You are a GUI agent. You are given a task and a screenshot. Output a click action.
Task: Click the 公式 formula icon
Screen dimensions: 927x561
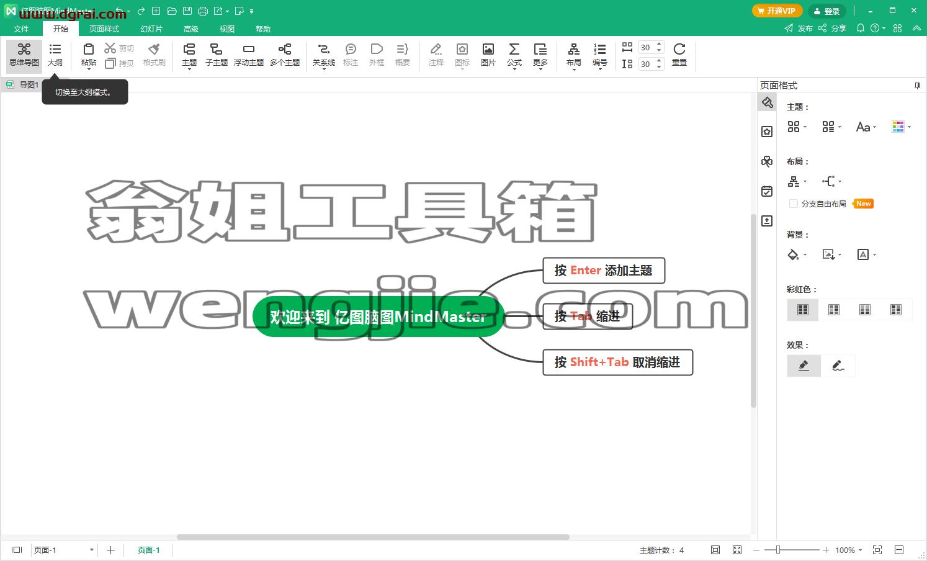click(514, 49)
